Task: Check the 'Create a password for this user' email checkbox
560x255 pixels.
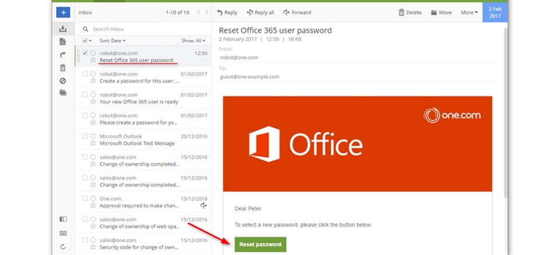Action: point(85,74)
